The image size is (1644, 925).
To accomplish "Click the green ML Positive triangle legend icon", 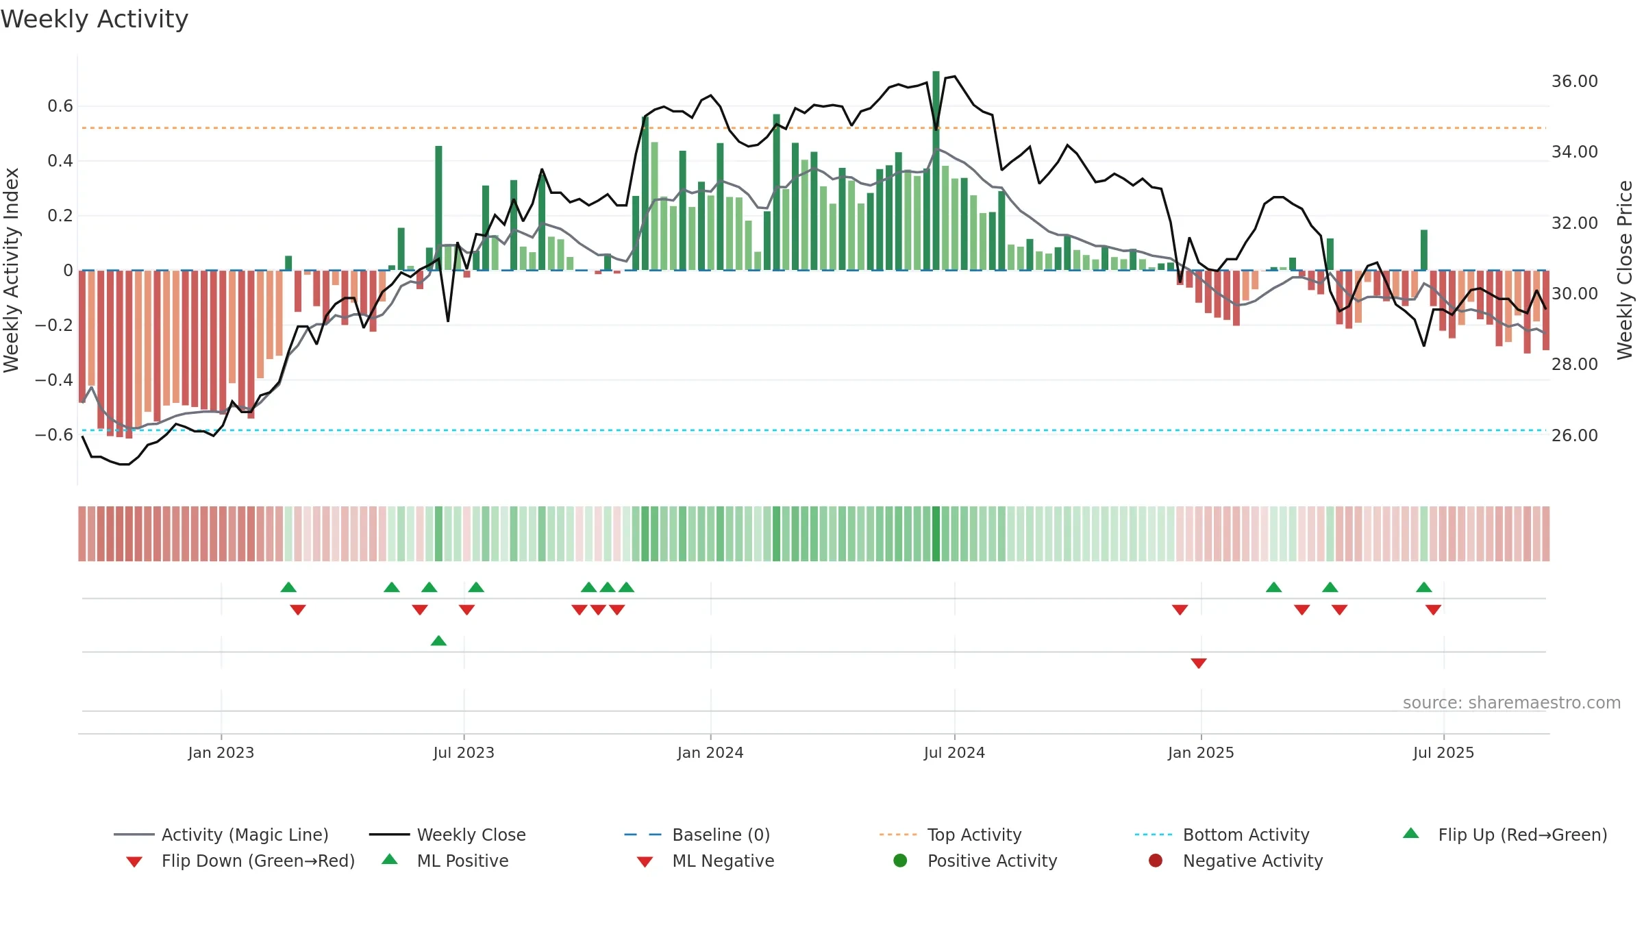I will pos(390,859).
